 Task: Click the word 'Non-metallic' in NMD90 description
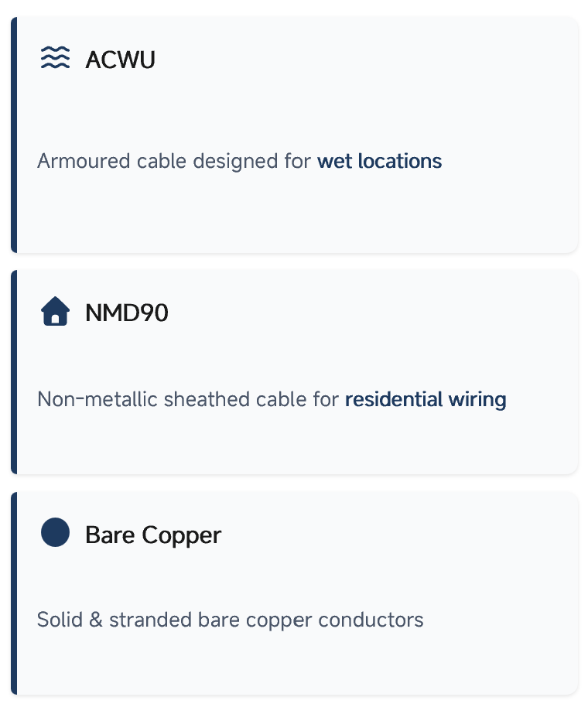coord(80,400)
